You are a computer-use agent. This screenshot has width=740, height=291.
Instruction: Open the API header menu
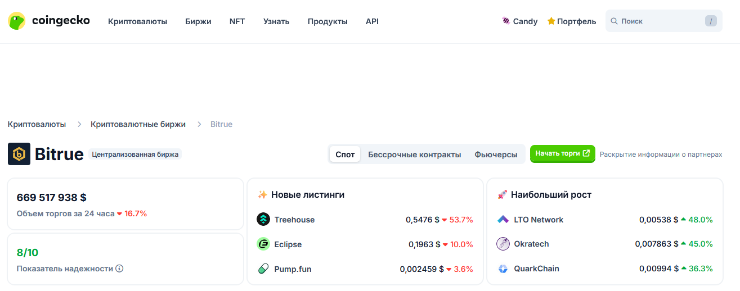[372, 21]
